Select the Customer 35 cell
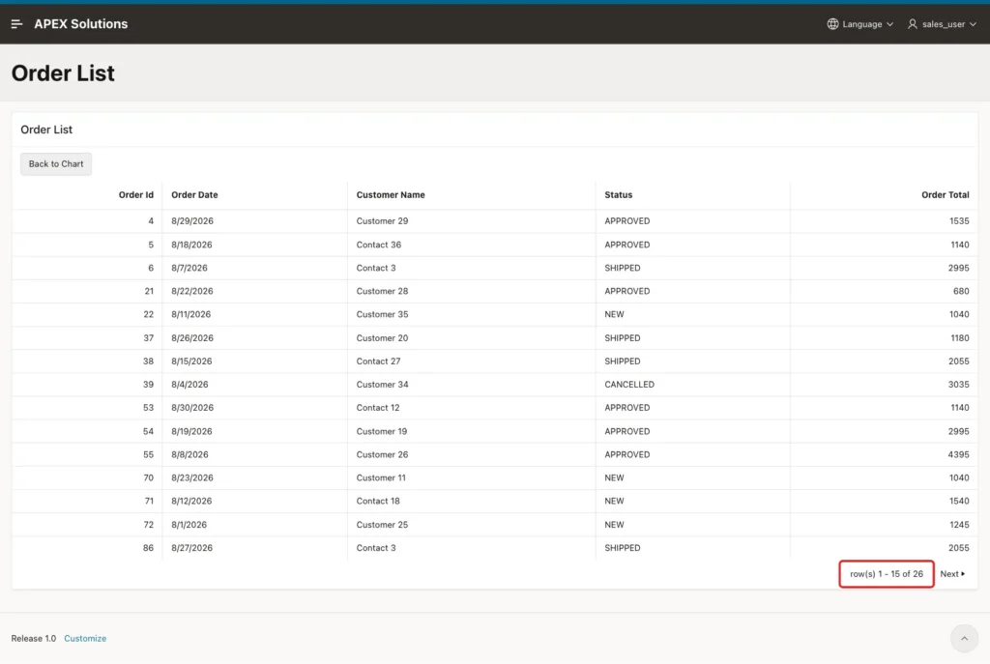This screenshot has width=990, height=664. tap(382, 314)
